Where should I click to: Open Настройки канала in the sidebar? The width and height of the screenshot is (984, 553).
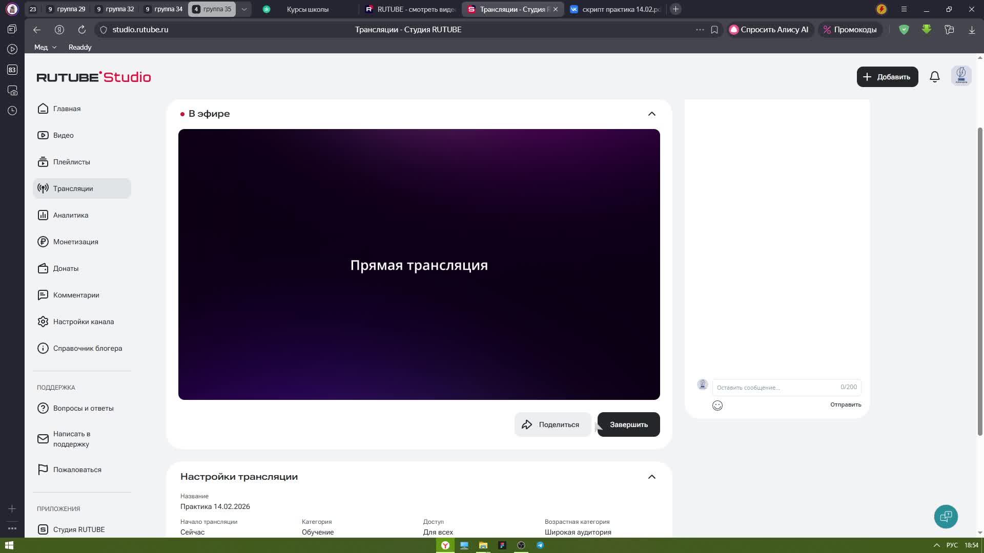click(x=83, y=322)
